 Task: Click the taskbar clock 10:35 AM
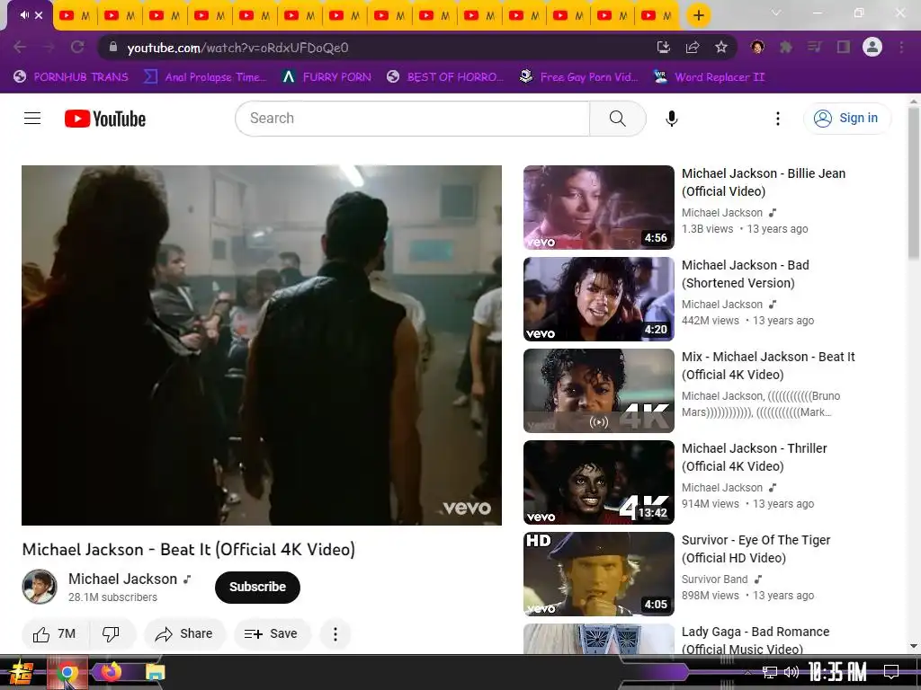click(x=837, y=672)
